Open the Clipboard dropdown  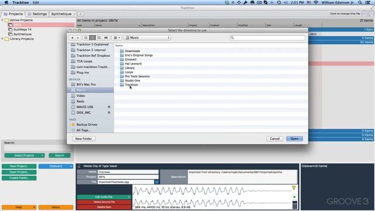tap(56, 166)
